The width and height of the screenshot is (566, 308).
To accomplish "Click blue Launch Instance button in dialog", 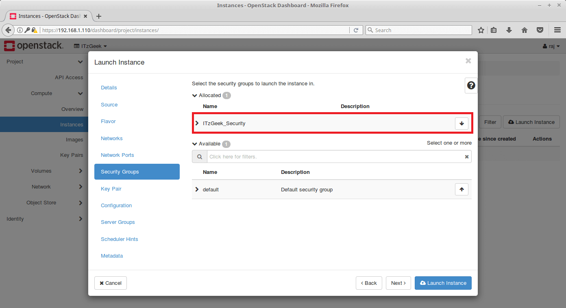I will coord(443,283).
